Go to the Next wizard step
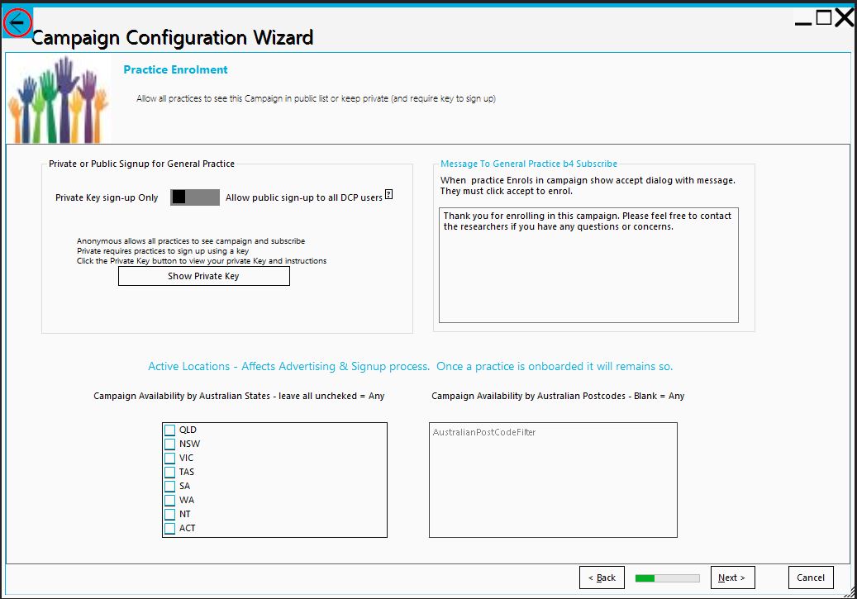The height and width of the screenshot is (599, 857). click(x=731, y=578)
